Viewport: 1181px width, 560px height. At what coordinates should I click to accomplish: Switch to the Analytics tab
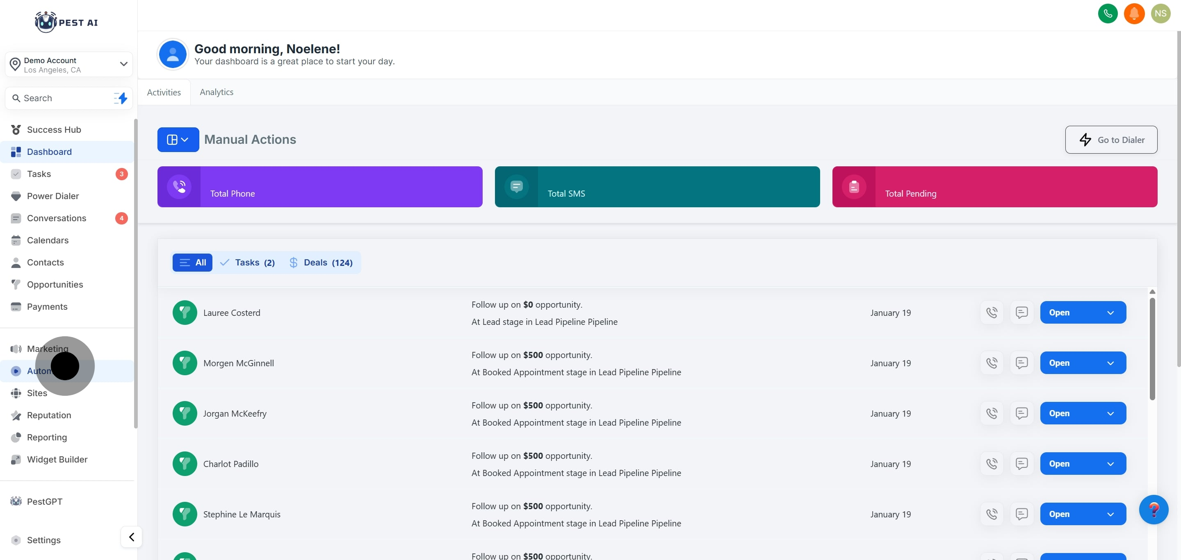point(217,92)
